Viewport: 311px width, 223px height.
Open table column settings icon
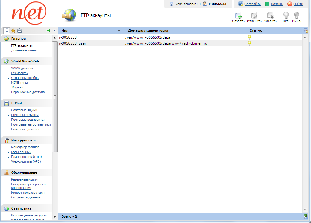[x=305, y=30]
